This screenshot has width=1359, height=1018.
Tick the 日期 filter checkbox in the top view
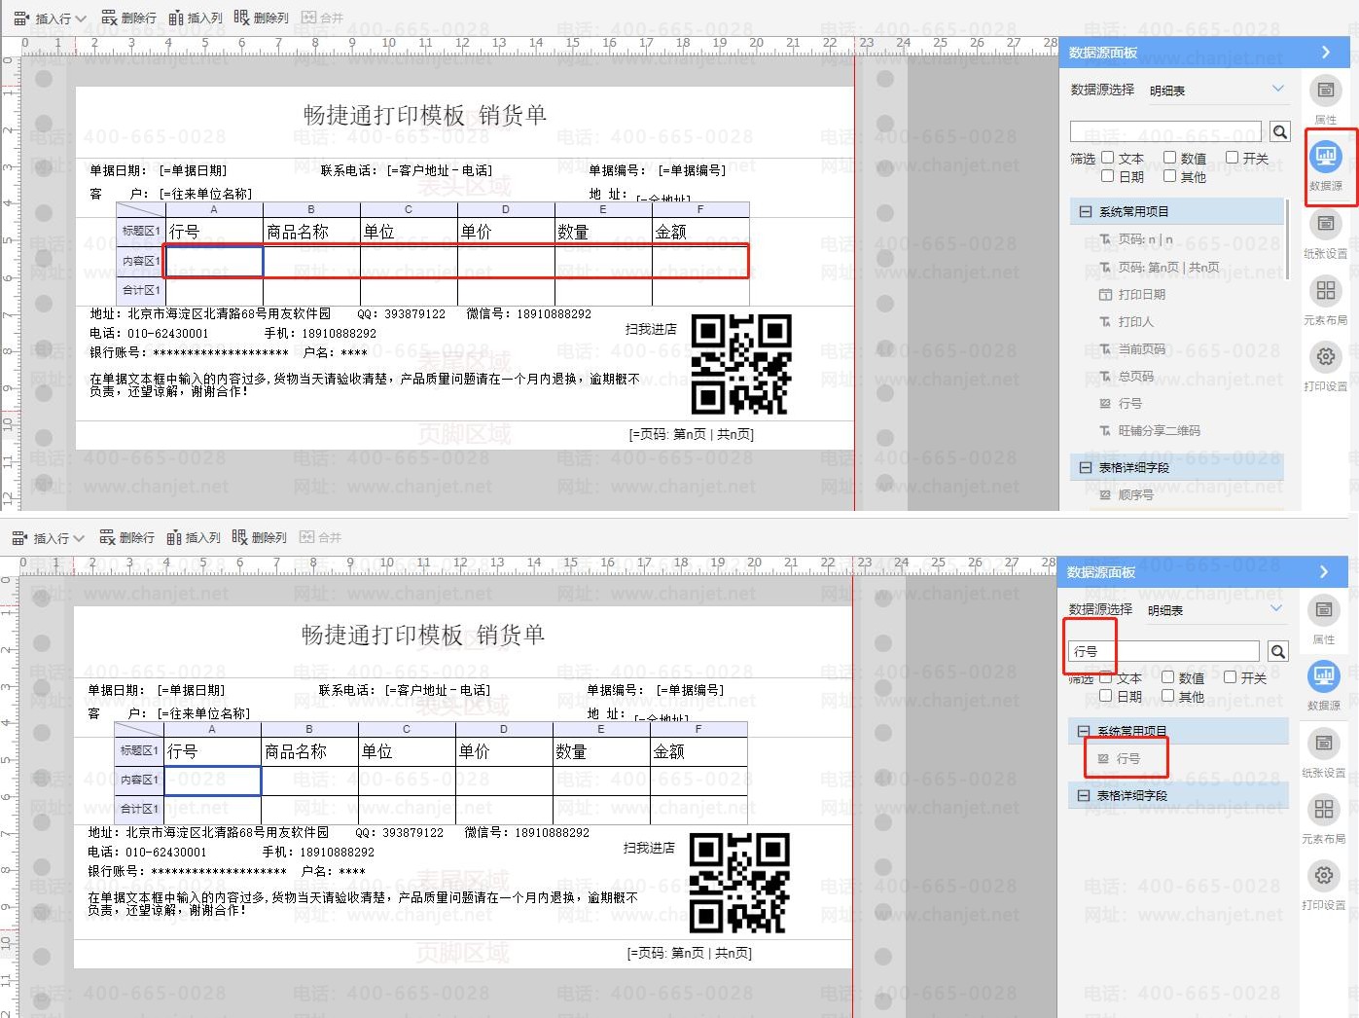[x=1107, y=176]
